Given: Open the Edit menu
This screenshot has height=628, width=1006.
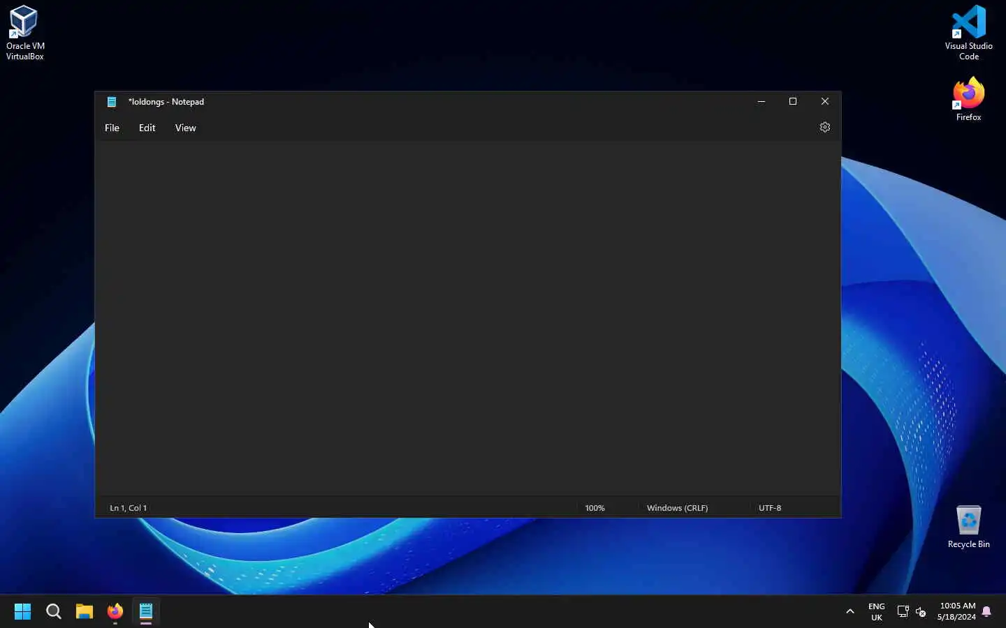Looking at the screenshot, I should point(147,128).
